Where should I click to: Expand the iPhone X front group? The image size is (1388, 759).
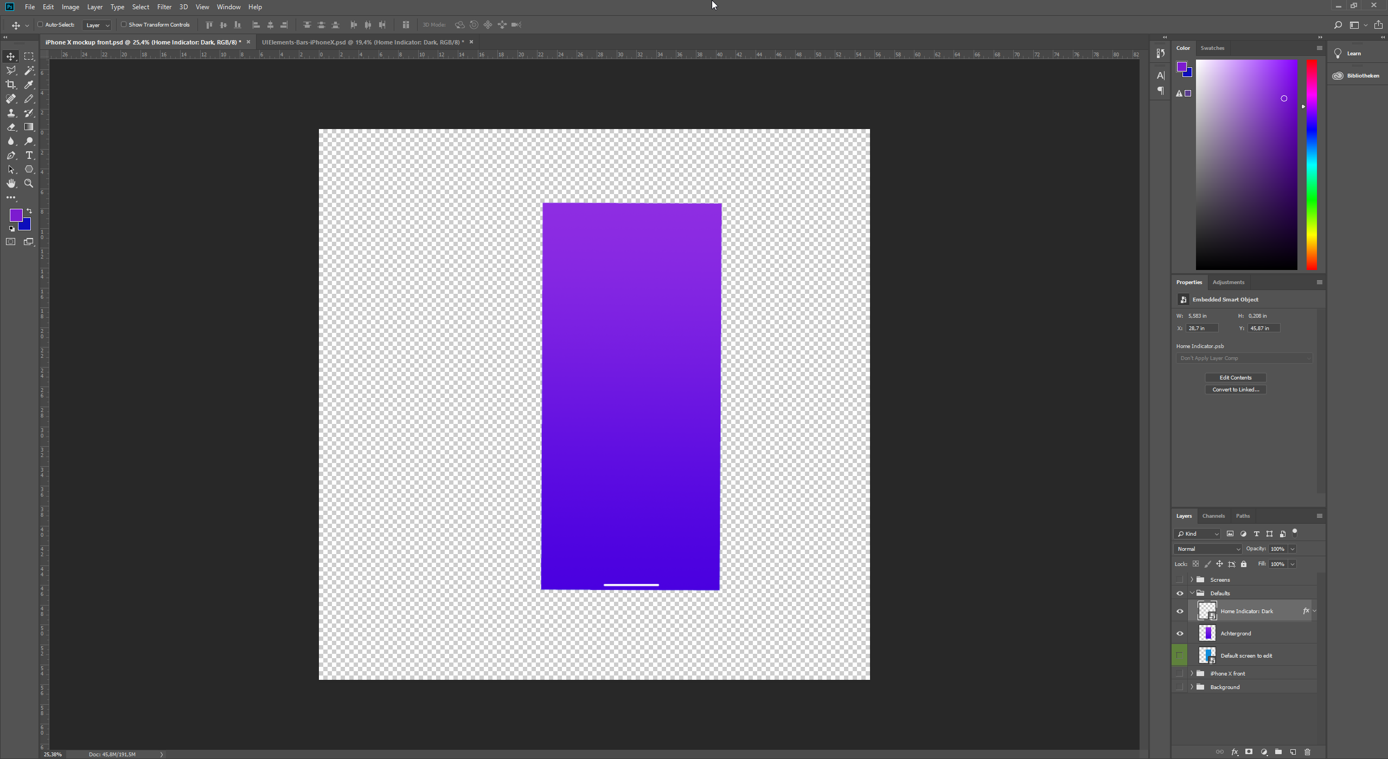click(x=1192, y=673)
